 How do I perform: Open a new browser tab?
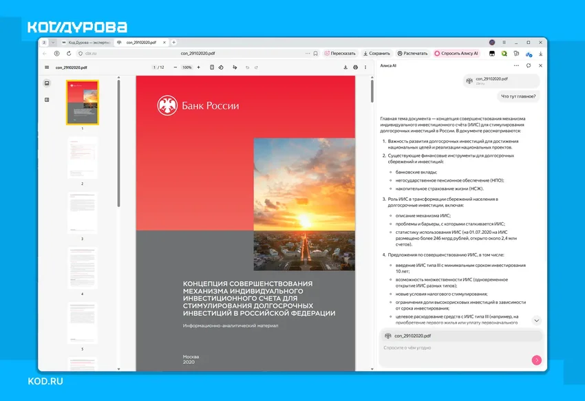tap(174, 43)
